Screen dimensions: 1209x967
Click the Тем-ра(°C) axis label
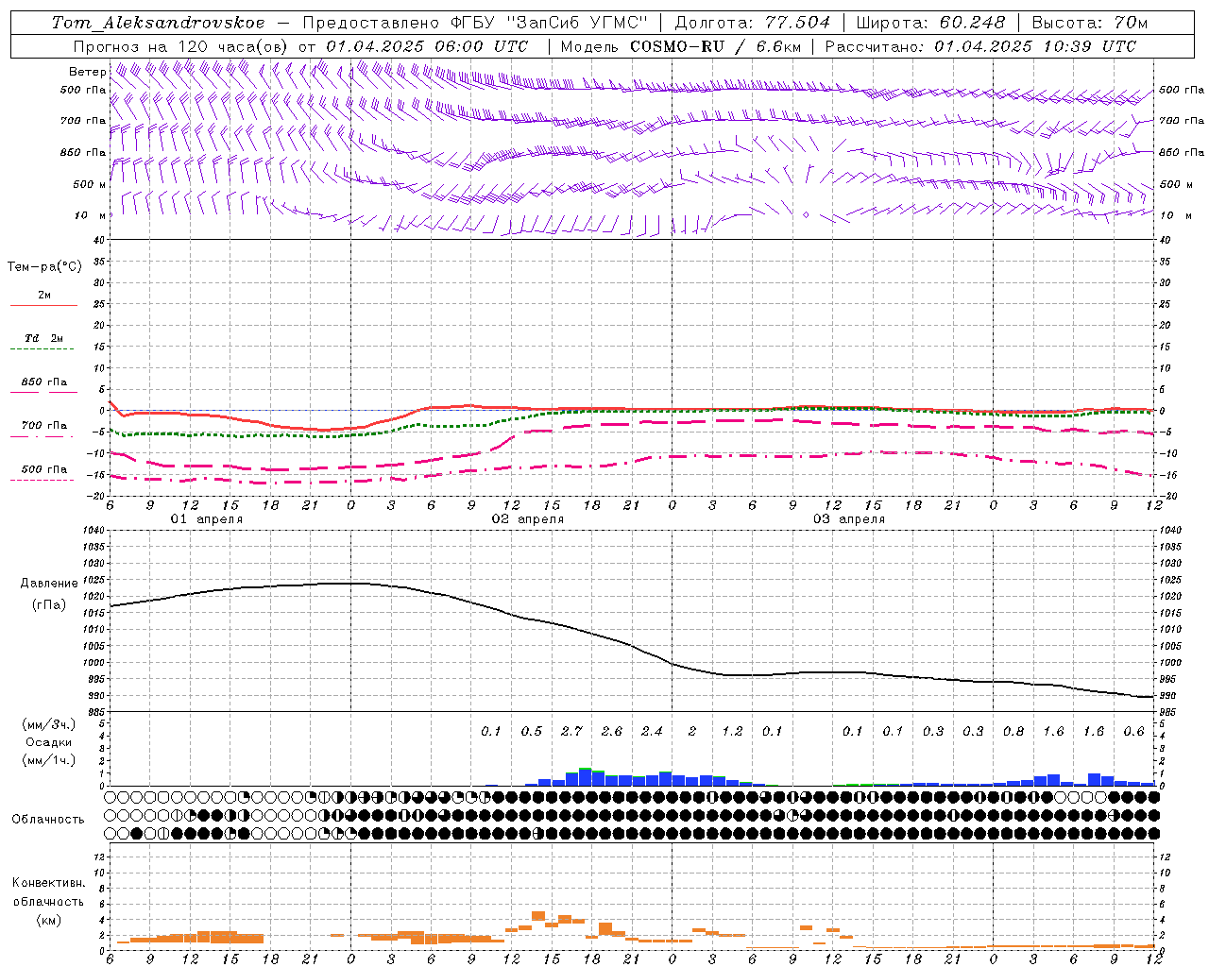(44, 267)
